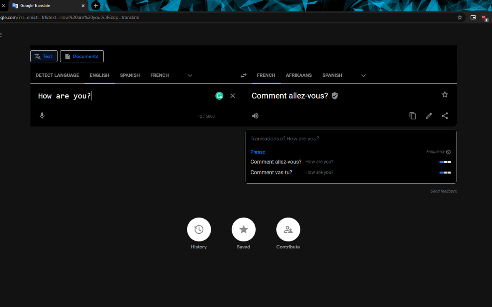This screenshot has height=307, width=492.
Task: Switch to the Documents tab
Action: click(81, 56)
